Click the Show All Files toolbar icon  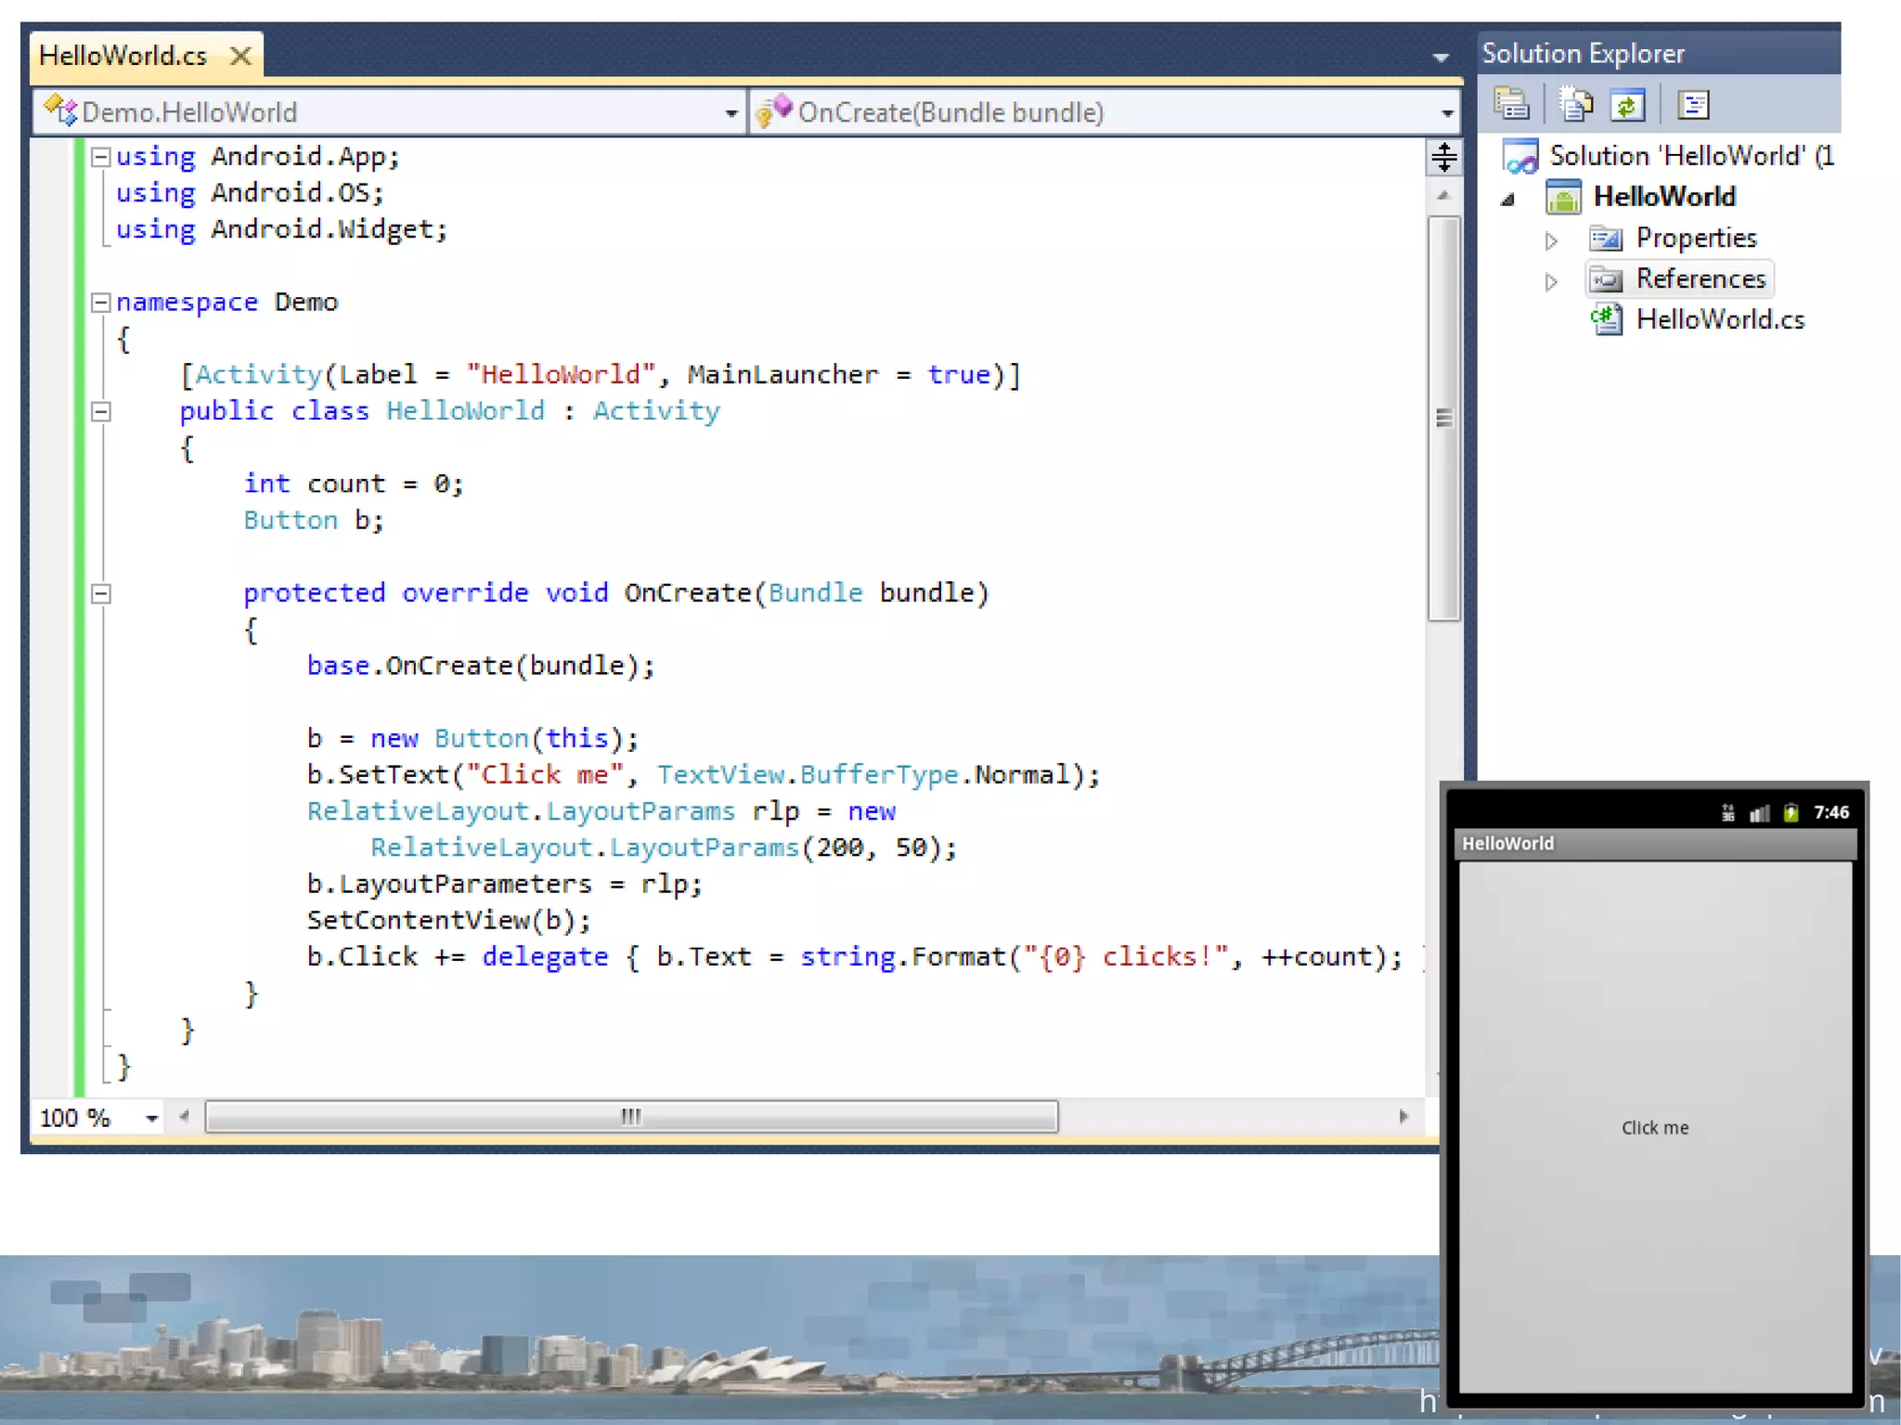(1574, 105)
